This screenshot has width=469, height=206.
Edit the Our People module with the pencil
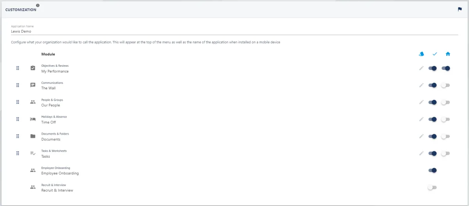(x=421, y=102)
